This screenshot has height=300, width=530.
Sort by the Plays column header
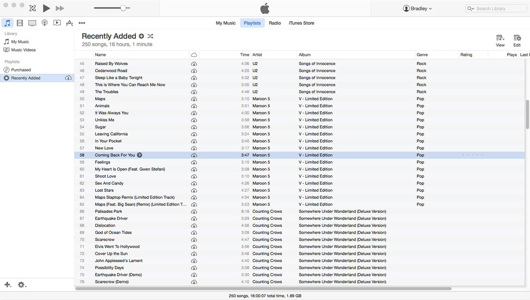[512, 55]
